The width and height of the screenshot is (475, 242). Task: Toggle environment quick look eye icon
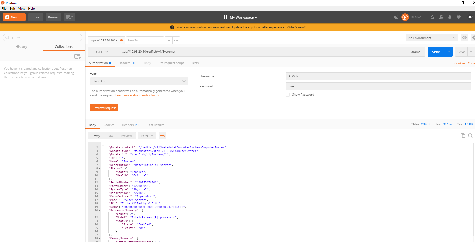click(x=464, y=38)
